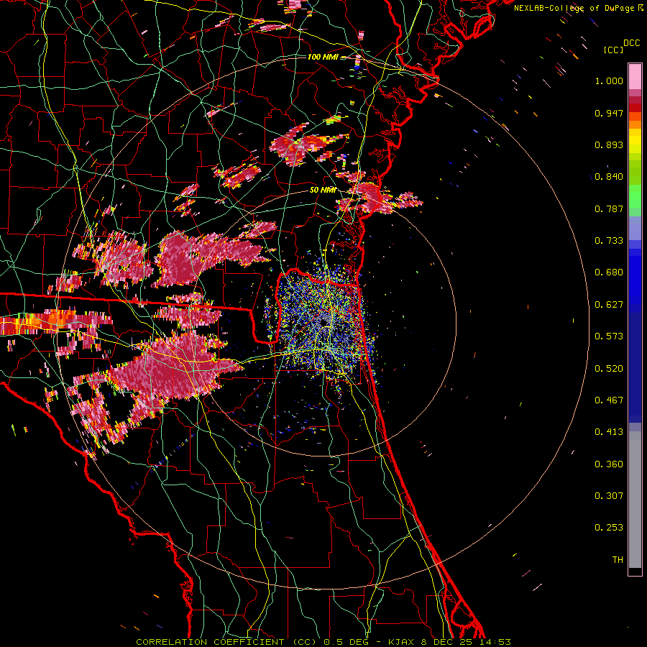647x647 pixels.
Task: Click the 0.307 legend value
Action: (609, 496)
